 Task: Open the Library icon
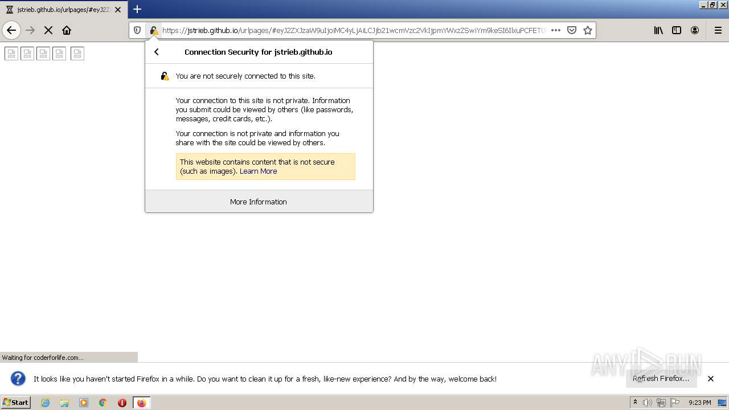[658, 30]
